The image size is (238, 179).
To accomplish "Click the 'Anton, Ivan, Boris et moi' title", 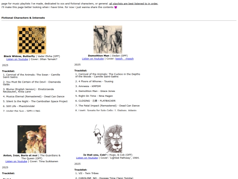I will (20, 156).
